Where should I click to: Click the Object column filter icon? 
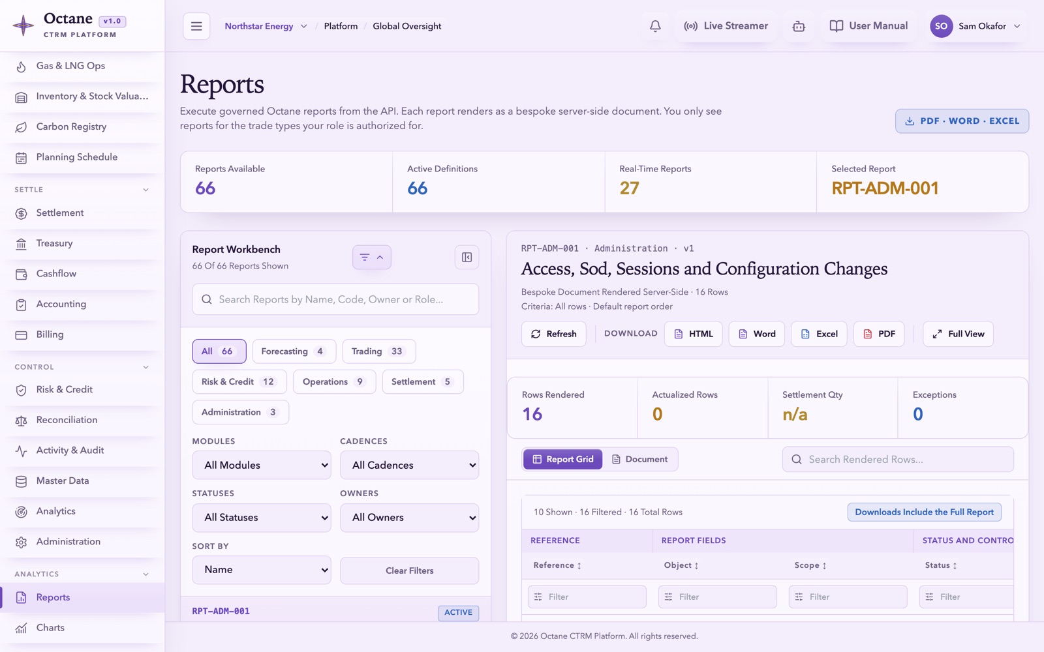(x=668, y=597)
